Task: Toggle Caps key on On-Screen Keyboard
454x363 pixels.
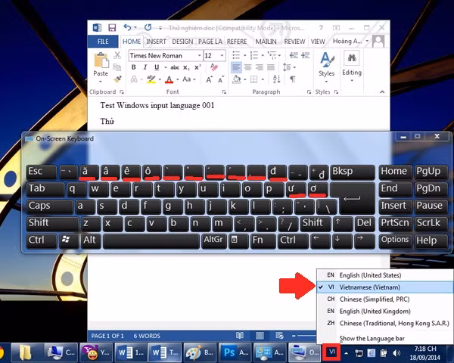Action: pos(49,206)
